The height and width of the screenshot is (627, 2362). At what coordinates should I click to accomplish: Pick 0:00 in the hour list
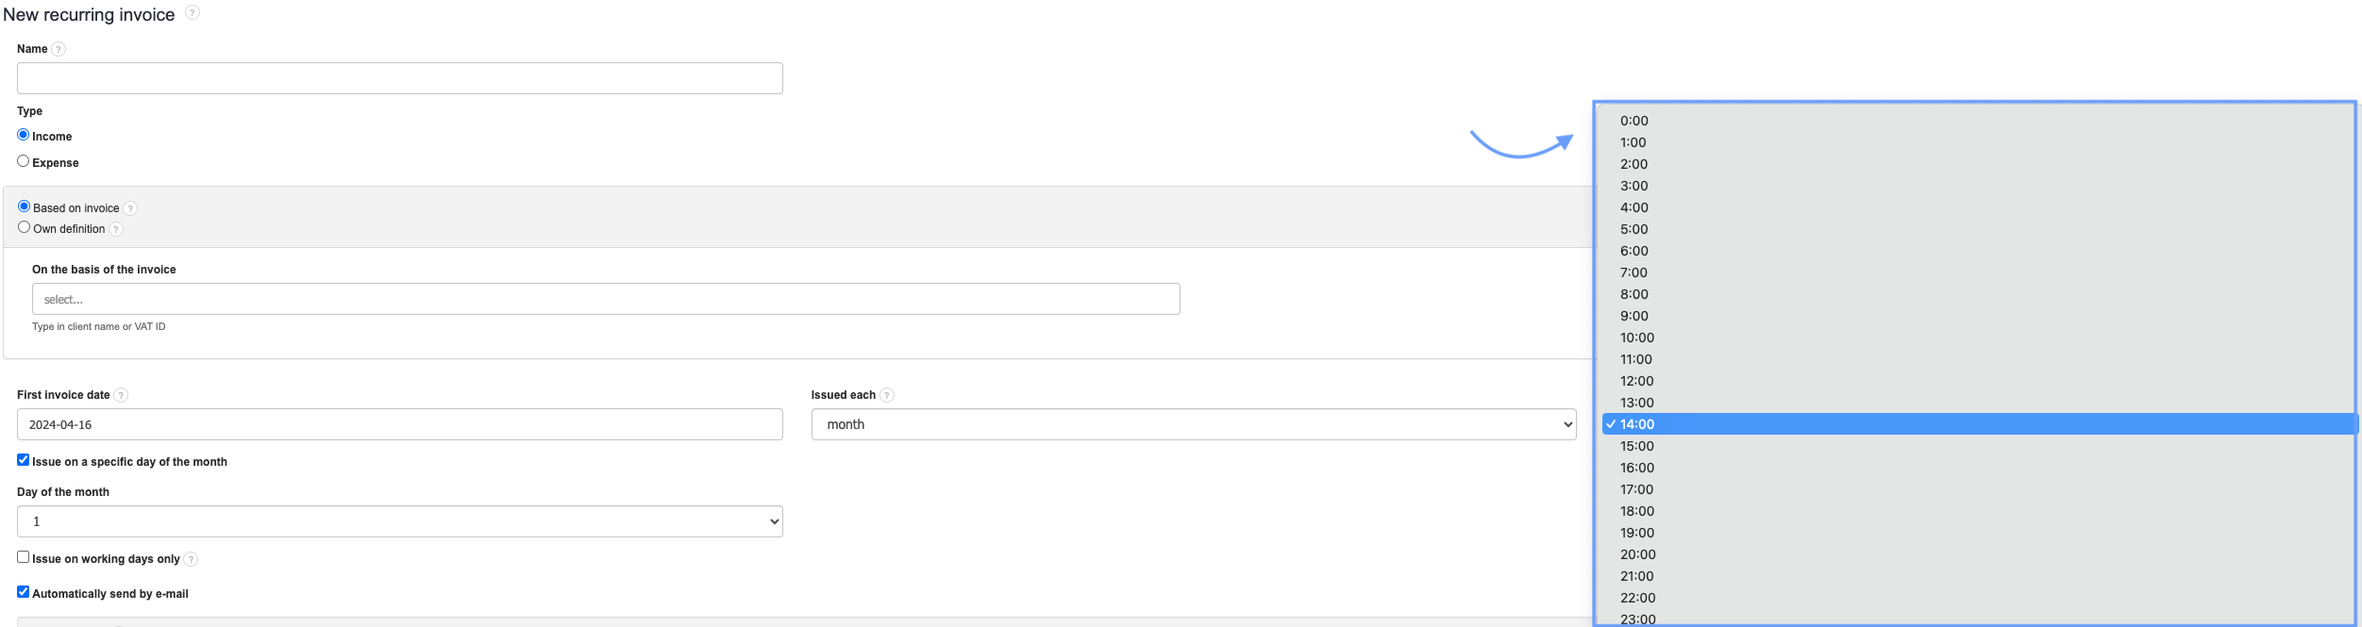(1634, 121)
